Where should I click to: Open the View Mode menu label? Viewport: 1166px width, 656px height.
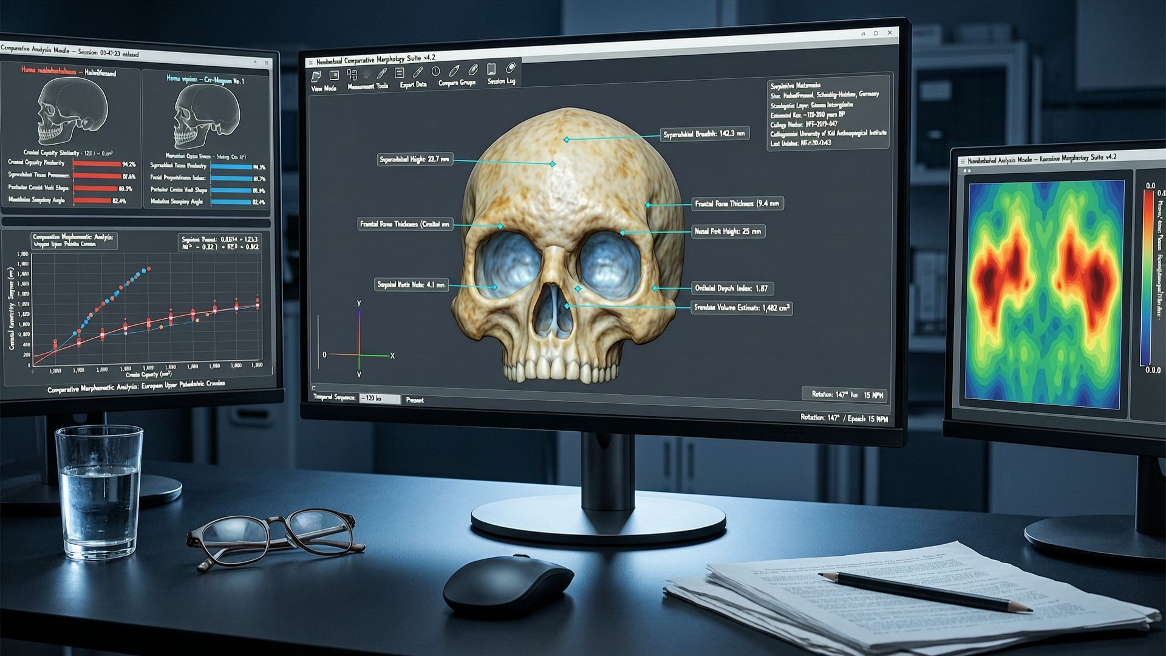324,88
